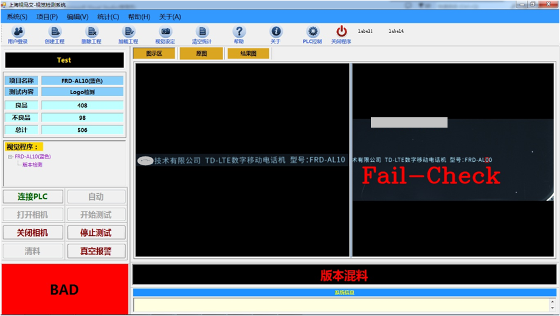The height and width of the screenshot is (316, 560).
Task: Click the 停止测试 button
Action: tap(96, 233)
